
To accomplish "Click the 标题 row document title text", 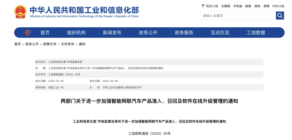I will coord(106,68).
